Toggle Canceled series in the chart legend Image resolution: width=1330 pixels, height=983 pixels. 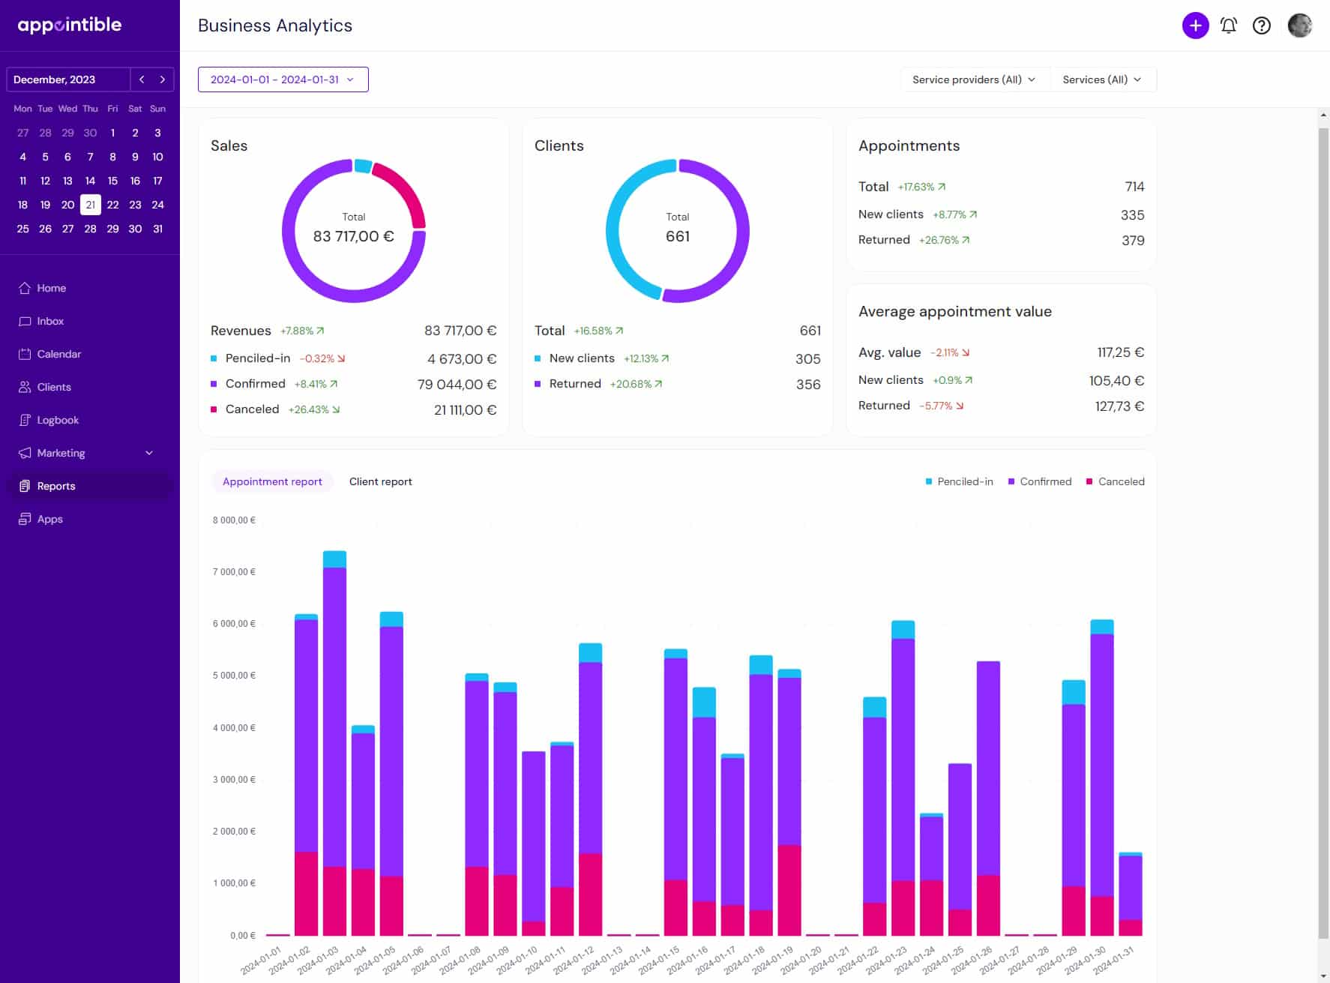pyautogui.click(x=1120, y=481)
